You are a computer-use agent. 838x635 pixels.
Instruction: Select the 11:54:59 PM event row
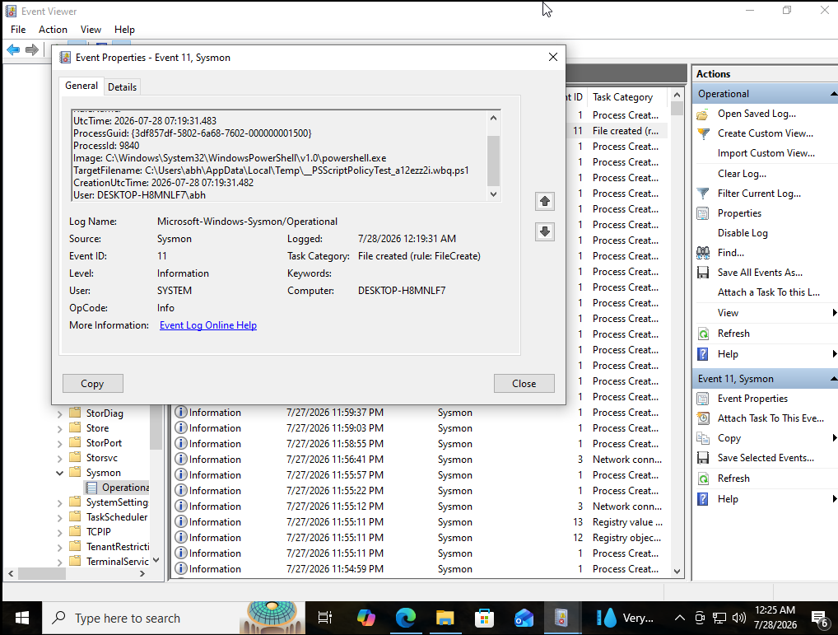point(420,569)
